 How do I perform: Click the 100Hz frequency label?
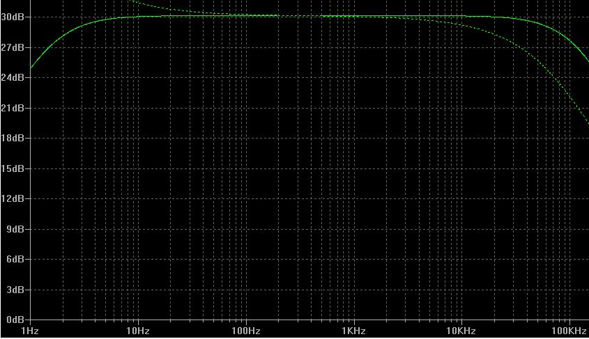246,331
